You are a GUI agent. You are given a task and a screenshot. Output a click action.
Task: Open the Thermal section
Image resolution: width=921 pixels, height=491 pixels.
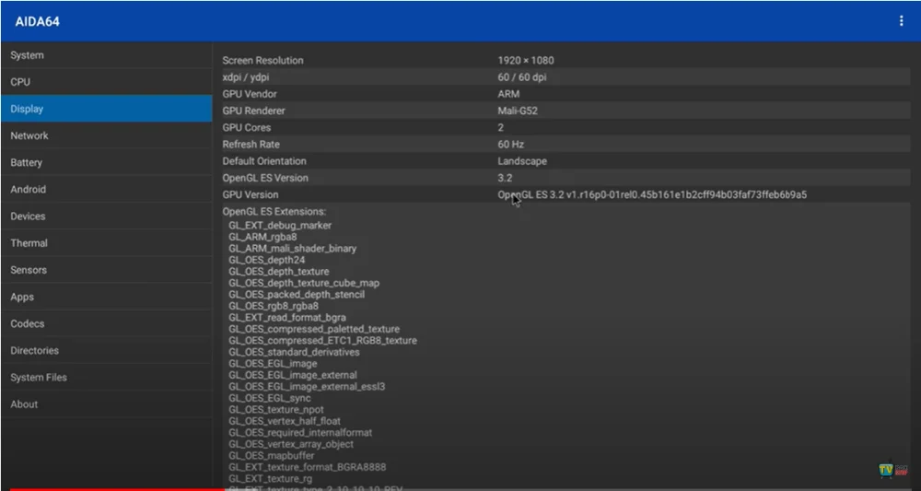tap(106, 243)
